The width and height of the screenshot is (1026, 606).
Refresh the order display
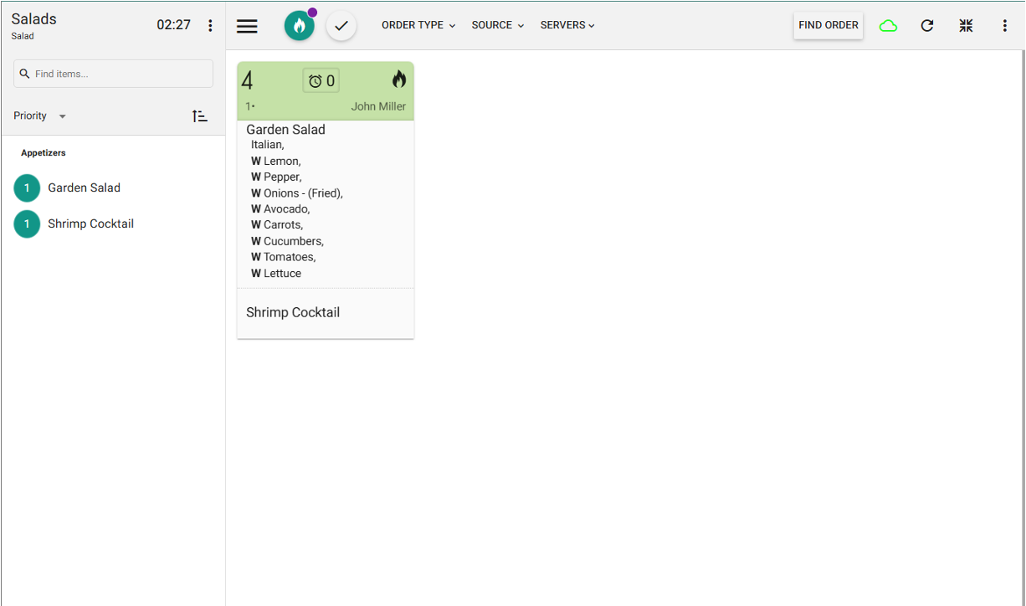tap(927, 26)
